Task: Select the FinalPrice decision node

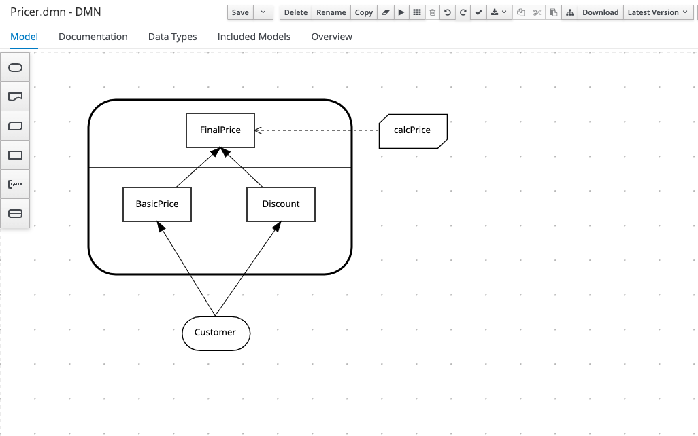Action: pyautogui.click(x=220, y=130)
